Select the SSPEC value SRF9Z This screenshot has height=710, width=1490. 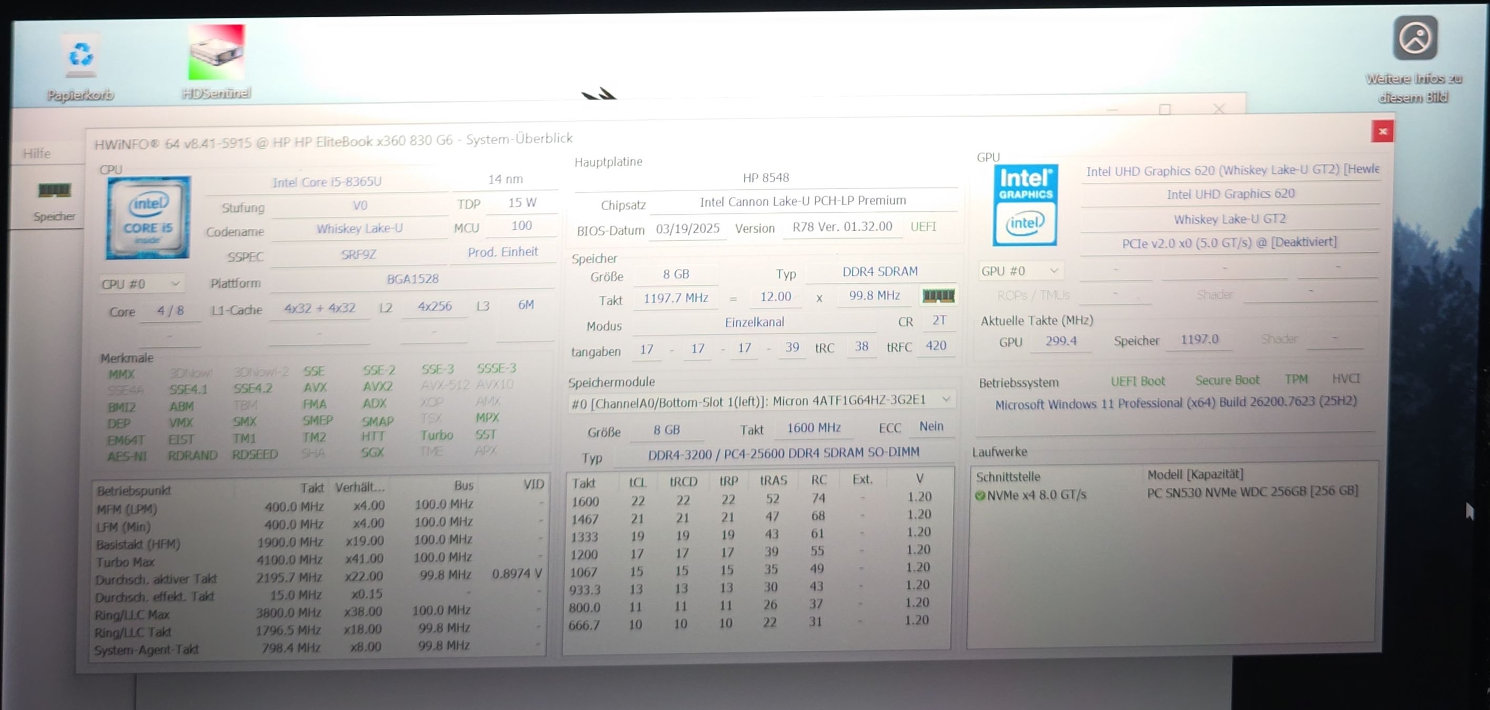coord(359,254)
